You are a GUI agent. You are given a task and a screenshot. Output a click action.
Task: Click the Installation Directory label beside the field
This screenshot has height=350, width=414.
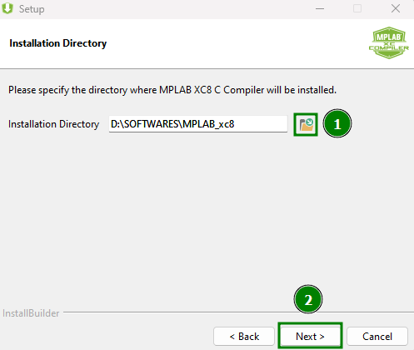coord(53,124)
